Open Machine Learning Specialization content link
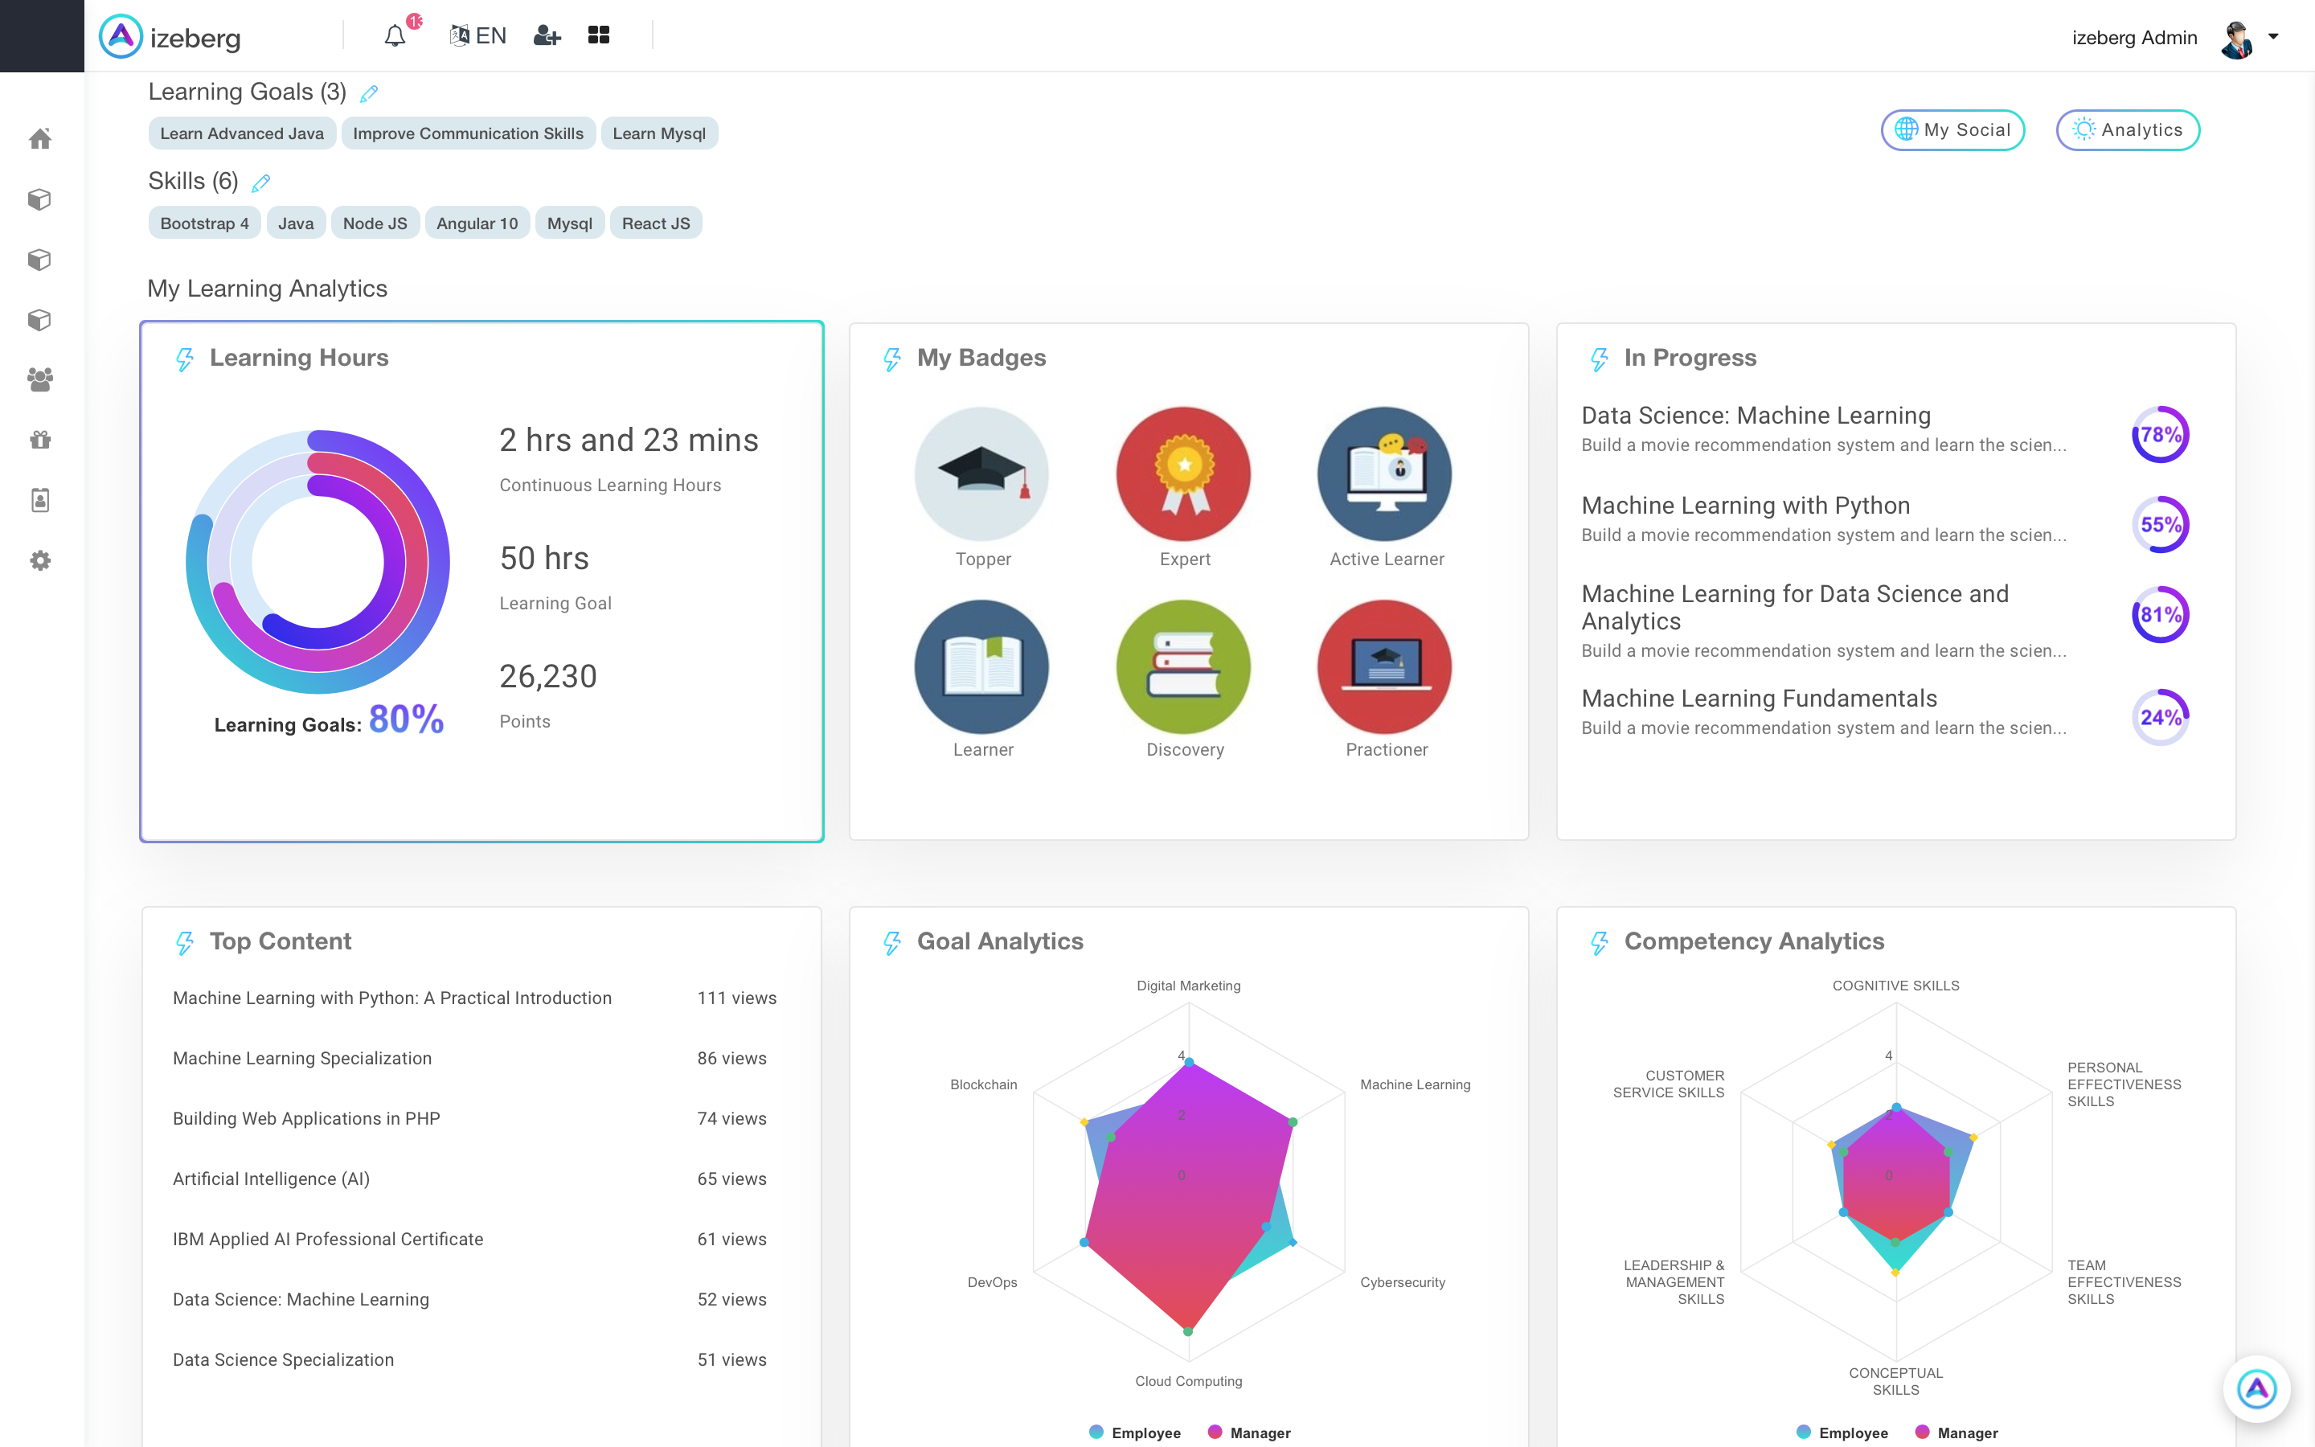The height and width of the screenshot is (1447, 2315). [x=302, y=1059]
